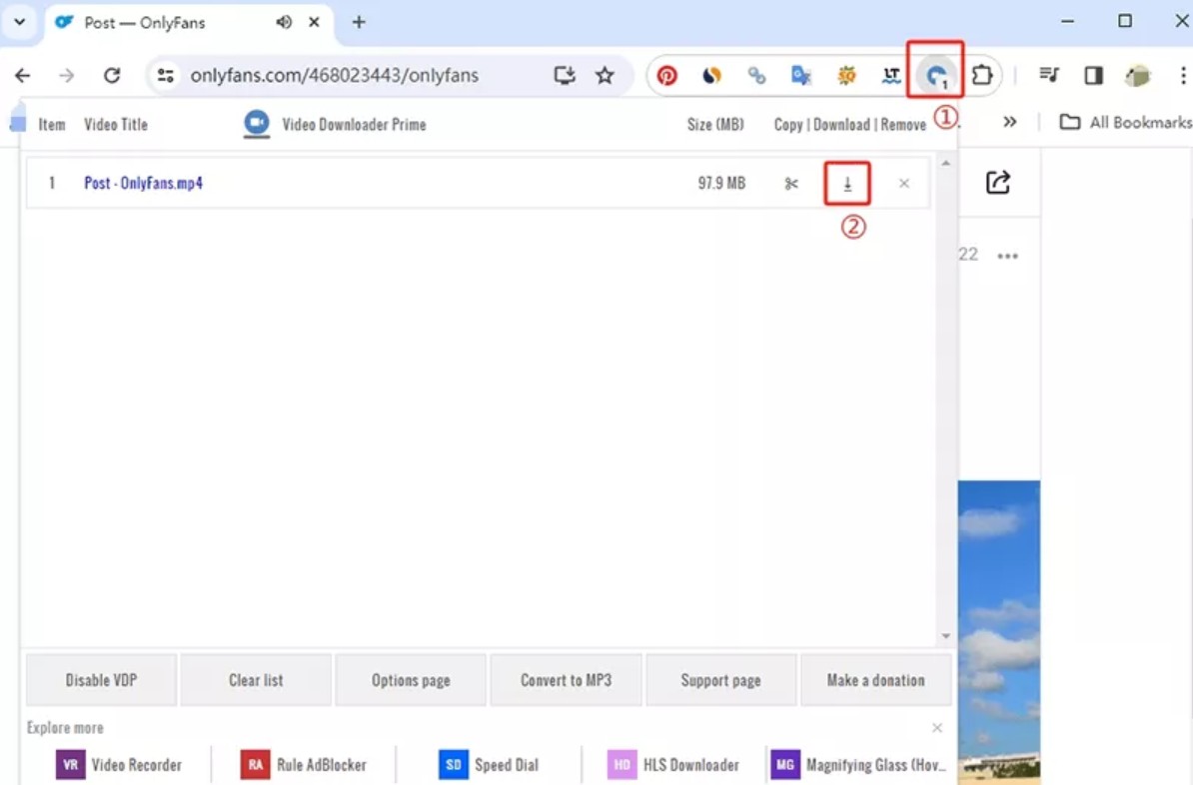Close the Post — OnlyFans tab
Image resolution: width=1193 pixels, height=785 pixels.
point(314,22)
